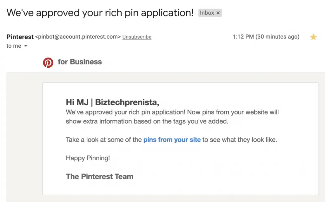Click the email subject about rich pin approval
Viewport: 325px width, 202px height.
pos(100,13)
